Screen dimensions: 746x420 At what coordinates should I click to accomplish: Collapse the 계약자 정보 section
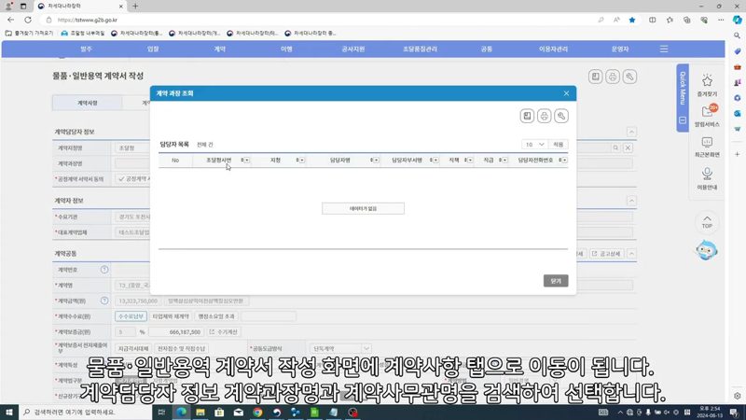[x=631, y=201]
